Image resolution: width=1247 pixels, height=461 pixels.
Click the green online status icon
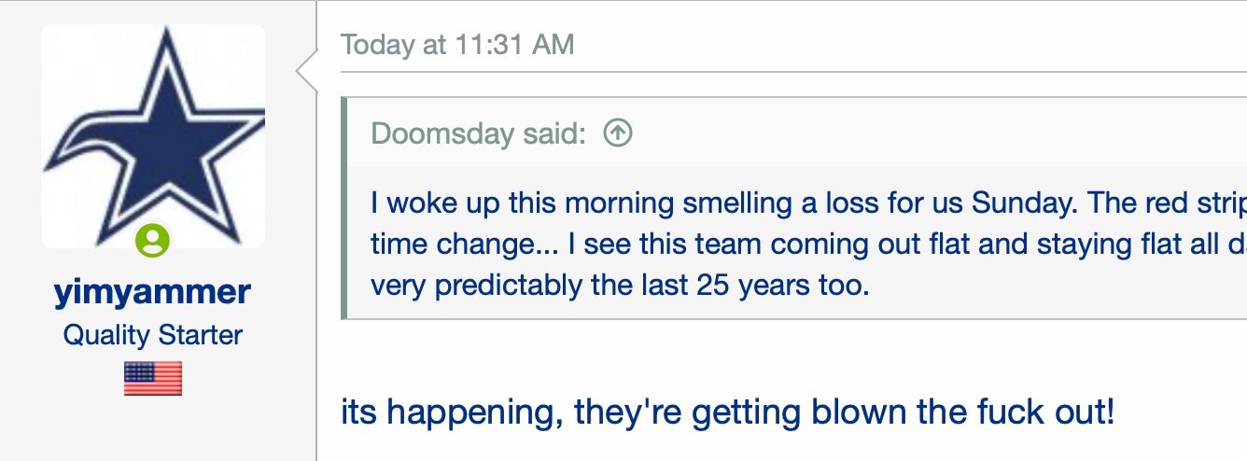pyautogui.click(x=152, y=242)
